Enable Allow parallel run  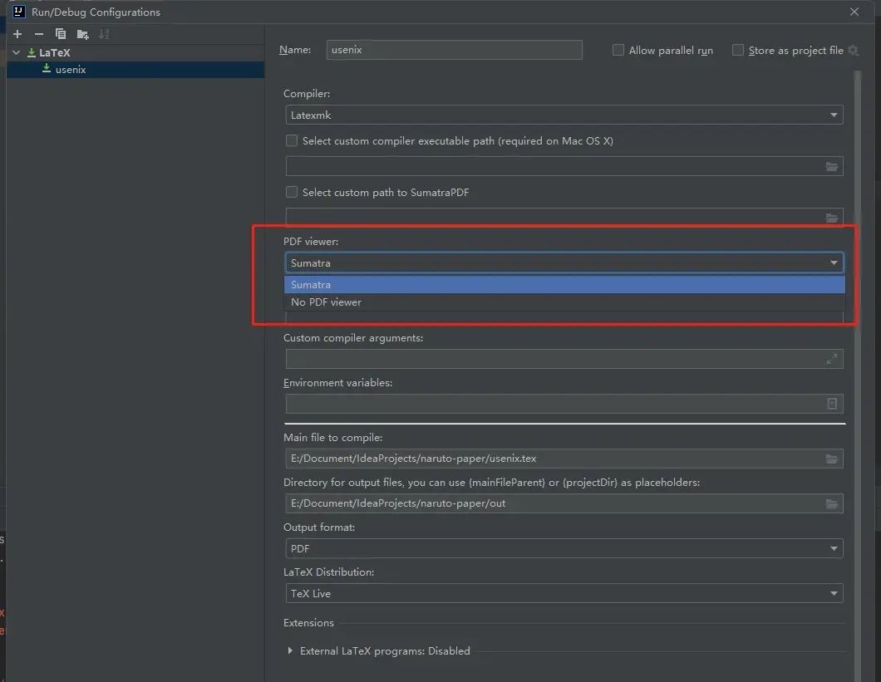point(618,50)
